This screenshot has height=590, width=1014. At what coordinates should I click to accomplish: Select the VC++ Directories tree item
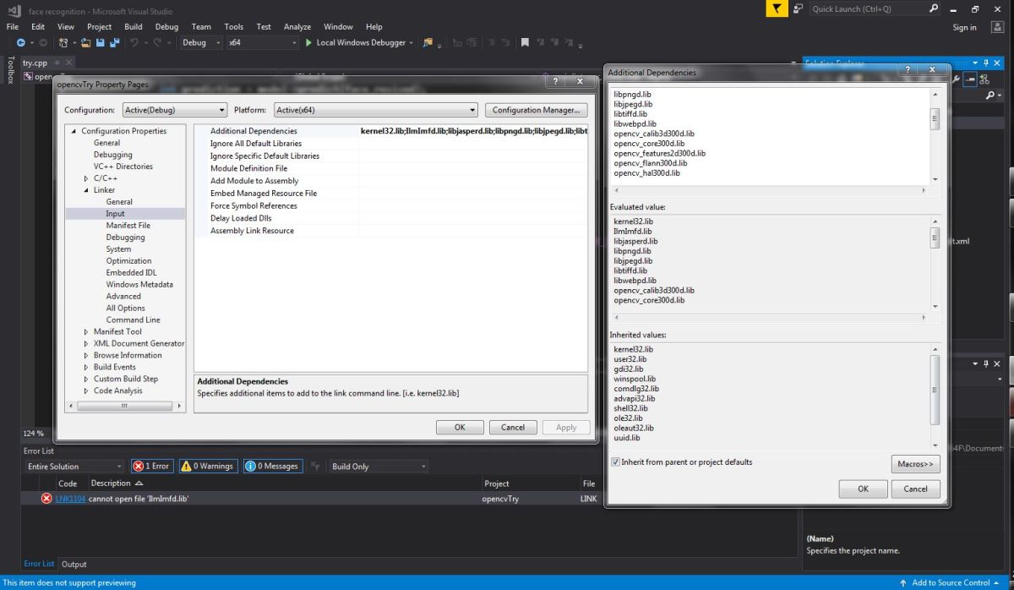click(123, 167)
